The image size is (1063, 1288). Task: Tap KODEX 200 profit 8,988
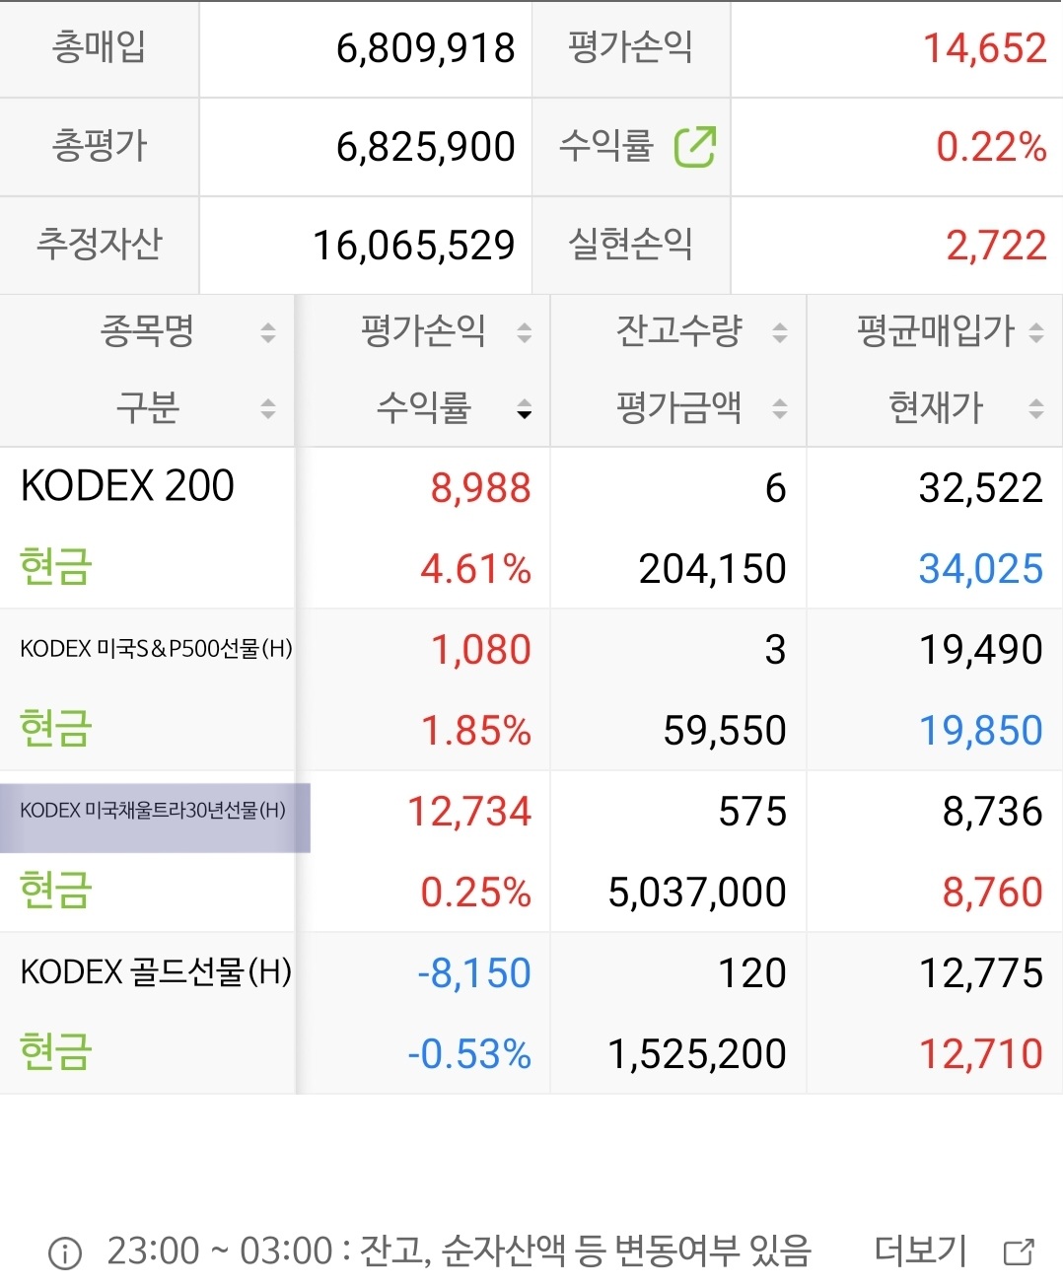(480, 488)
